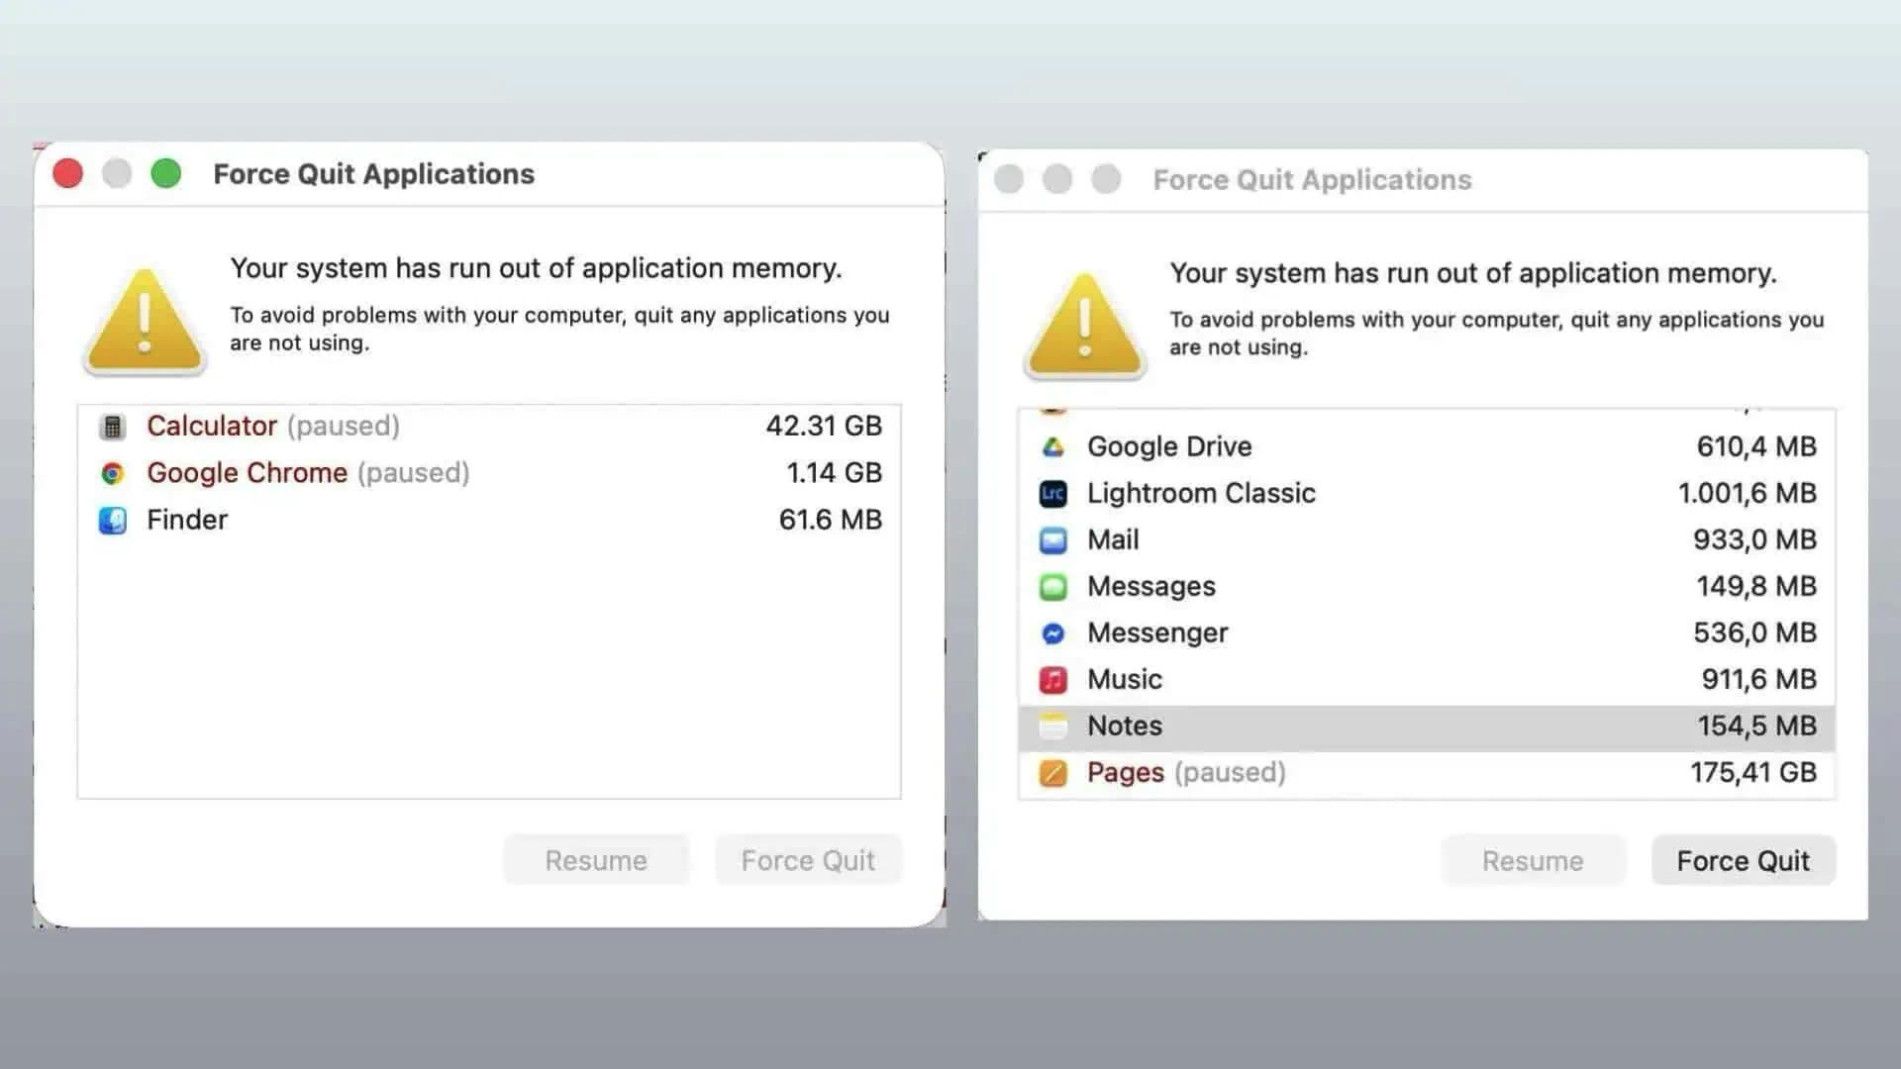Click the Mail app icon
The width and height of the screenshot is (1901, 1069).
[x=1052, y=540]
